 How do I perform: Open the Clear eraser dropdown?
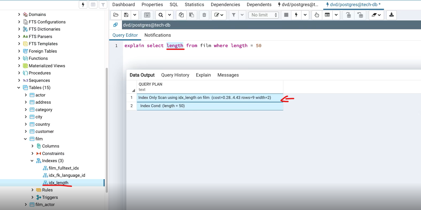tap(376, 15)
